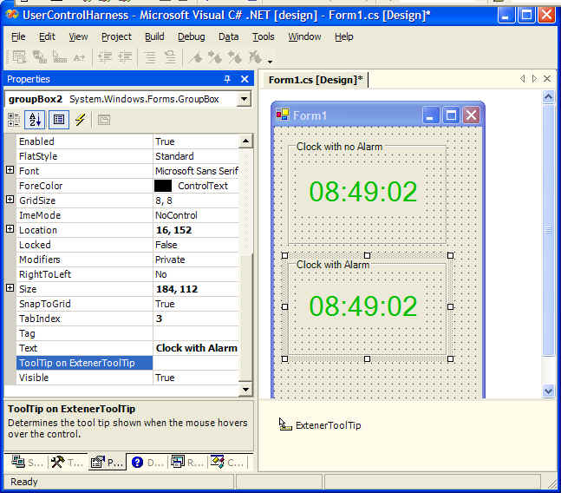561x493 pixels.
Task: Open the groupBox2 object selector dropdown
Action: click(x=244, y=99)
